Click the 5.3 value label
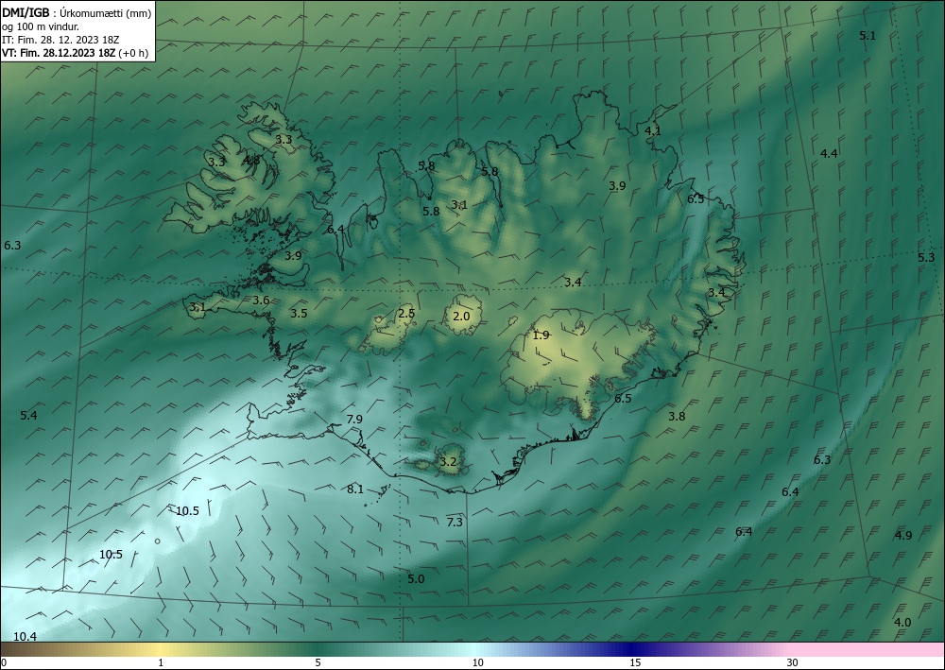 926,257
